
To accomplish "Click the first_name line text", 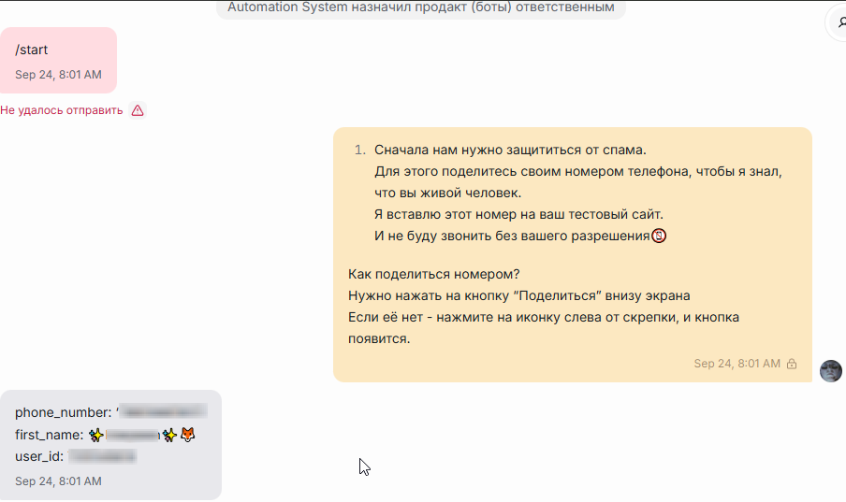I will point(105,435).
